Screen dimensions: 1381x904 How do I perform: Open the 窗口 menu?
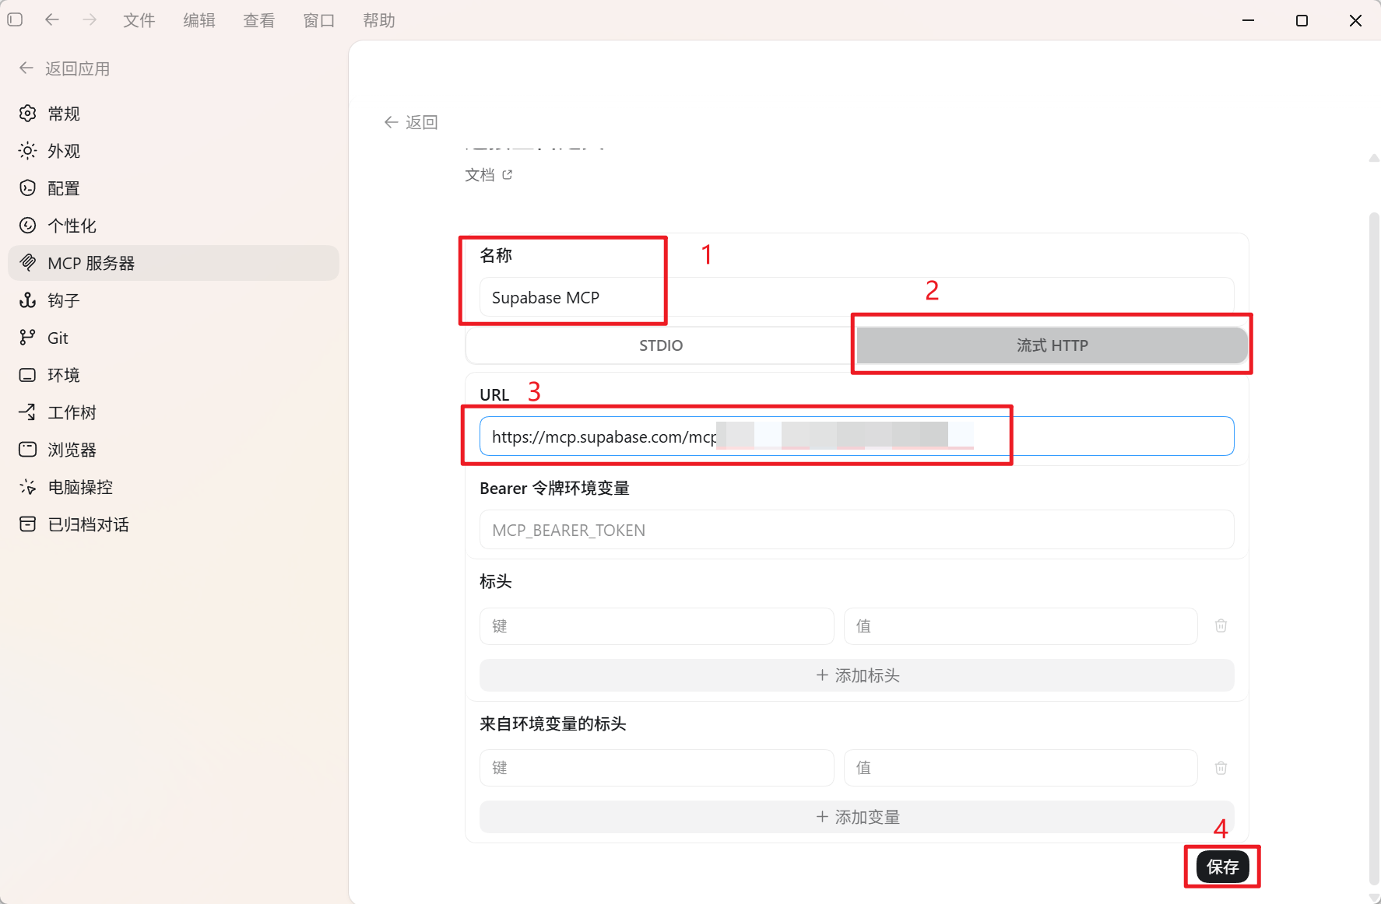pyautogui.click(x=319, y=20)
